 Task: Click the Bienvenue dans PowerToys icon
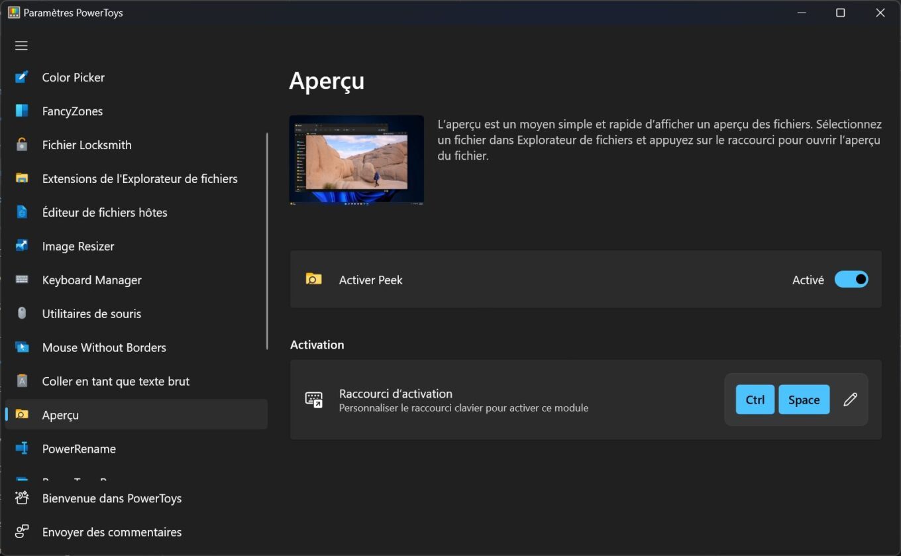pos(22,498)
